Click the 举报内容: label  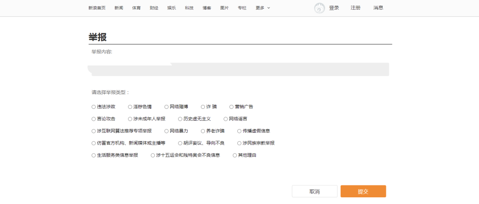coord(102,52)
